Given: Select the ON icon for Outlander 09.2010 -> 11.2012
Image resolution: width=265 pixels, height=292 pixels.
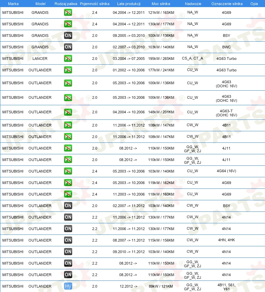Looking at the screenshot, I should click(68, 252).
